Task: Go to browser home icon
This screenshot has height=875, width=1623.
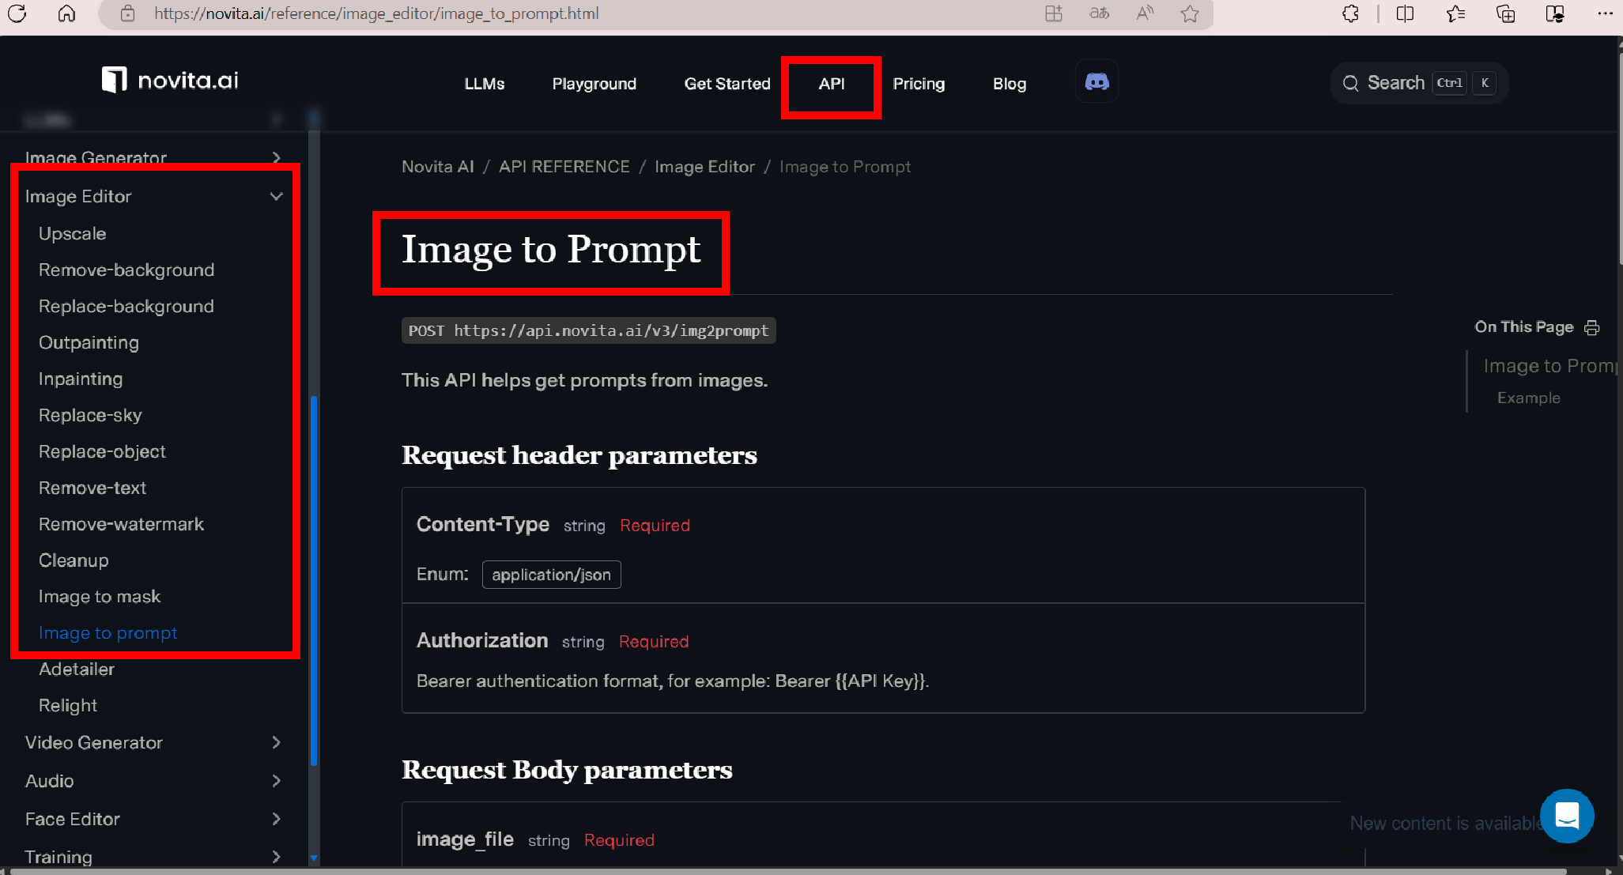Action: point(66,13)
